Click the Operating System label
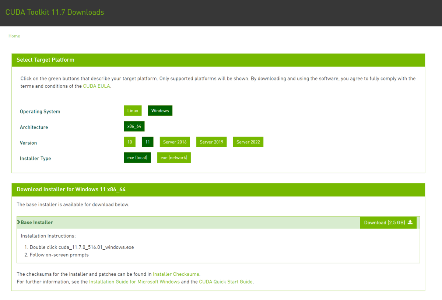The width and height of the screenshot is (442, 300). (40, 112)
